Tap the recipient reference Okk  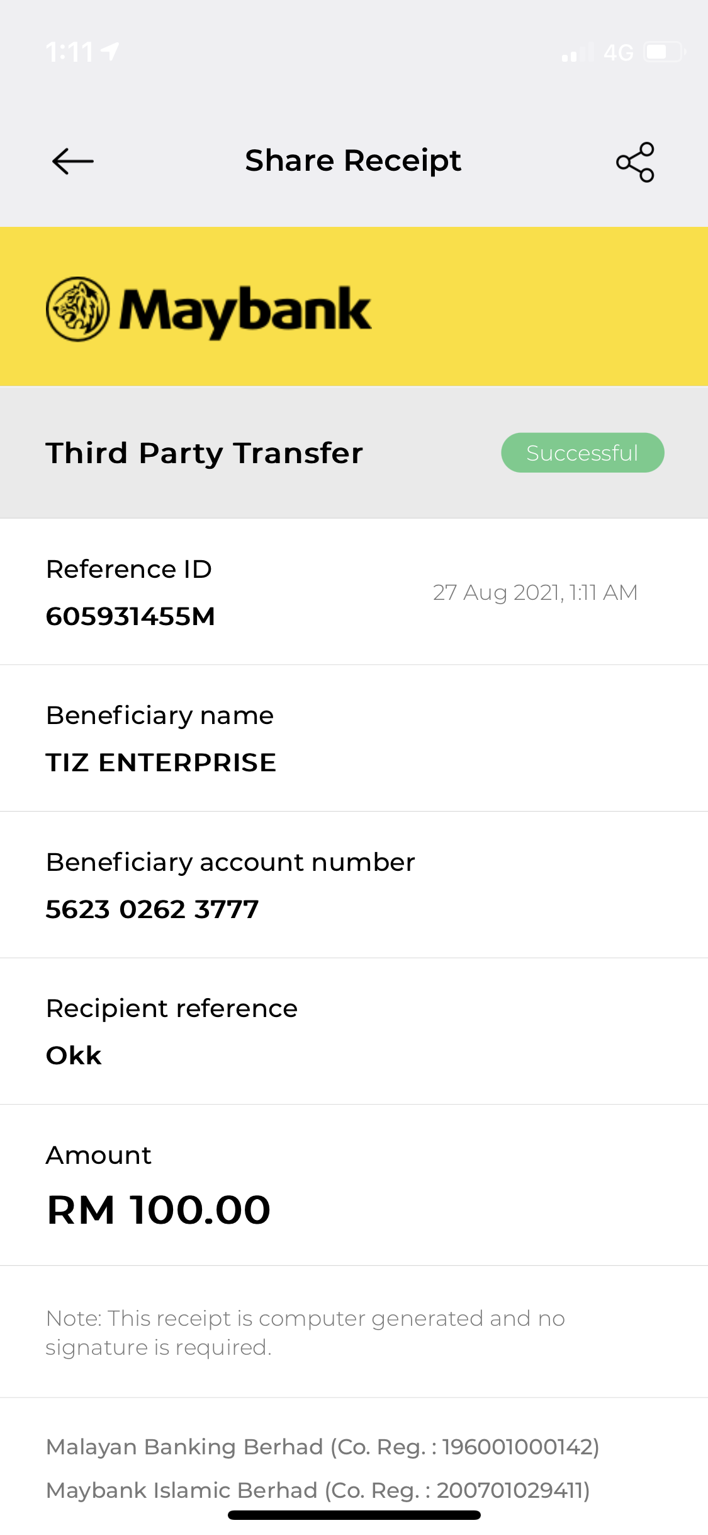pos(74,1055)
